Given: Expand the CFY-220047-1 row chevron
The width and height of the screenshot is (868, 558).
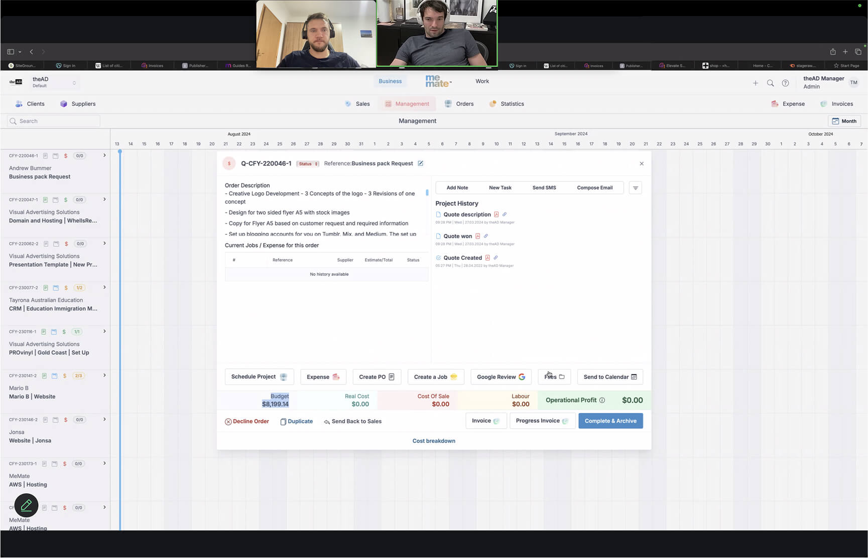Looking at the screenshot, I should pos(104,200).
